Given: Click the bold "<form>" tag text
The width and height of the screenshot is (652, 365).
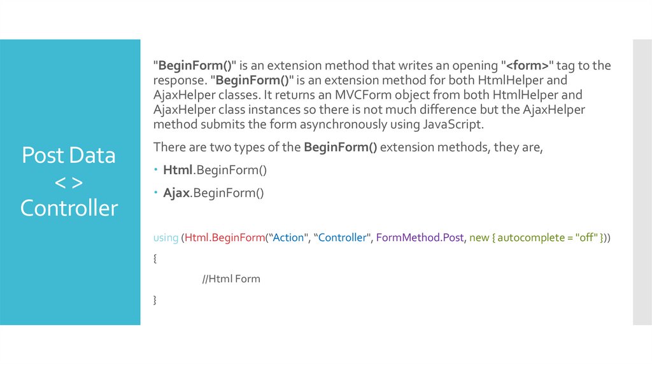Looking at the screenshot, I should coord(527,66).
